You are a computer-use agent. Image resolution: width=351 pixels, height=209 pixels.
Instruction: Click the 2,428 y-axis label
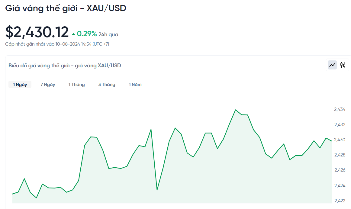(x=340, y=155)
